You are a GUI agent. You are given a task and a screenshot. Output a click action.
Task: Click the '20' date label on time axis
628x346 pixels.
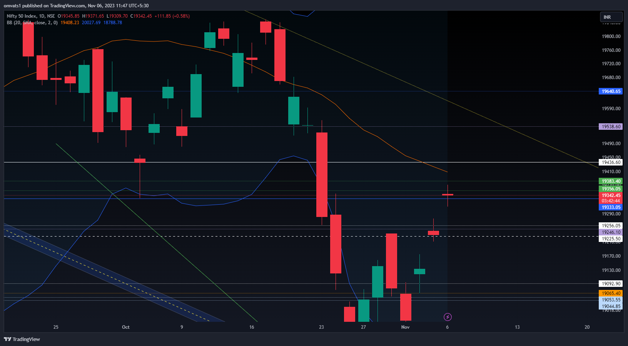click(587, 327)
